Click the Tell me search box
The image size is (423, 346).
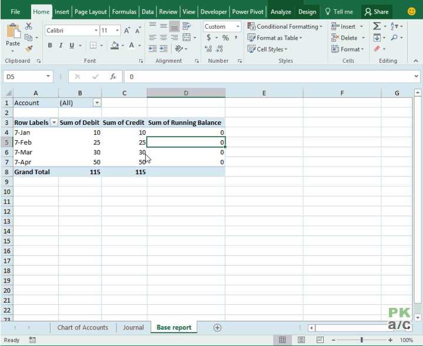point(340,12)
